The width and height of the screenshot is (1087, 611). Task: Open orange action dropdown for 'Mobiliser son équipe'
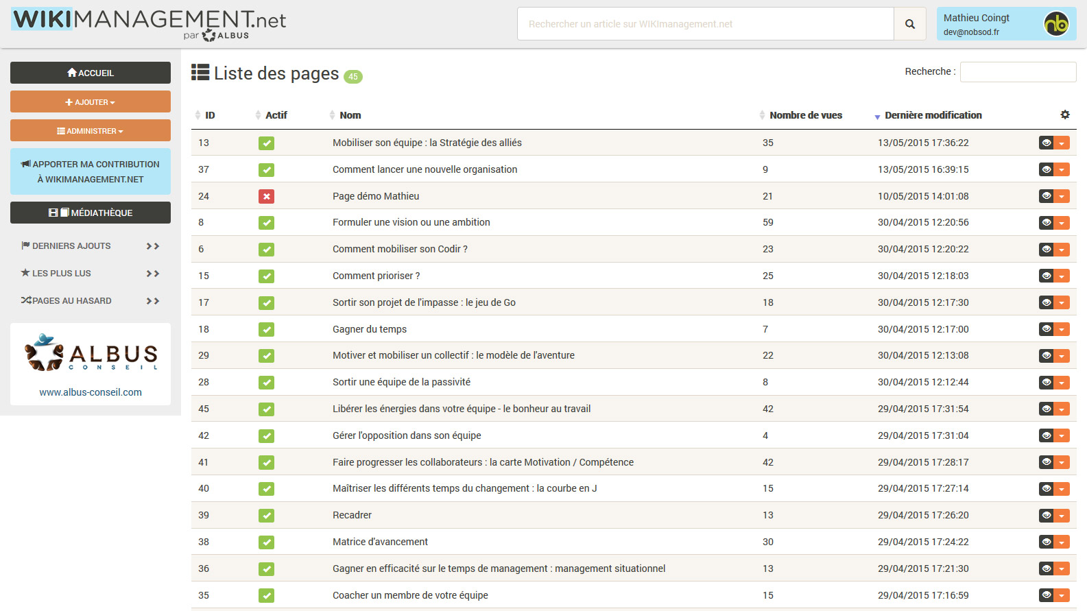point(1062,143)
